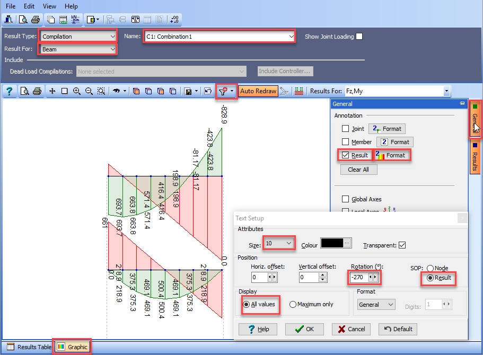Image resolution: width=483 pixels, height=355 pixels.
Task: Confirm Text Setup with OK
Action: point(304,329)
